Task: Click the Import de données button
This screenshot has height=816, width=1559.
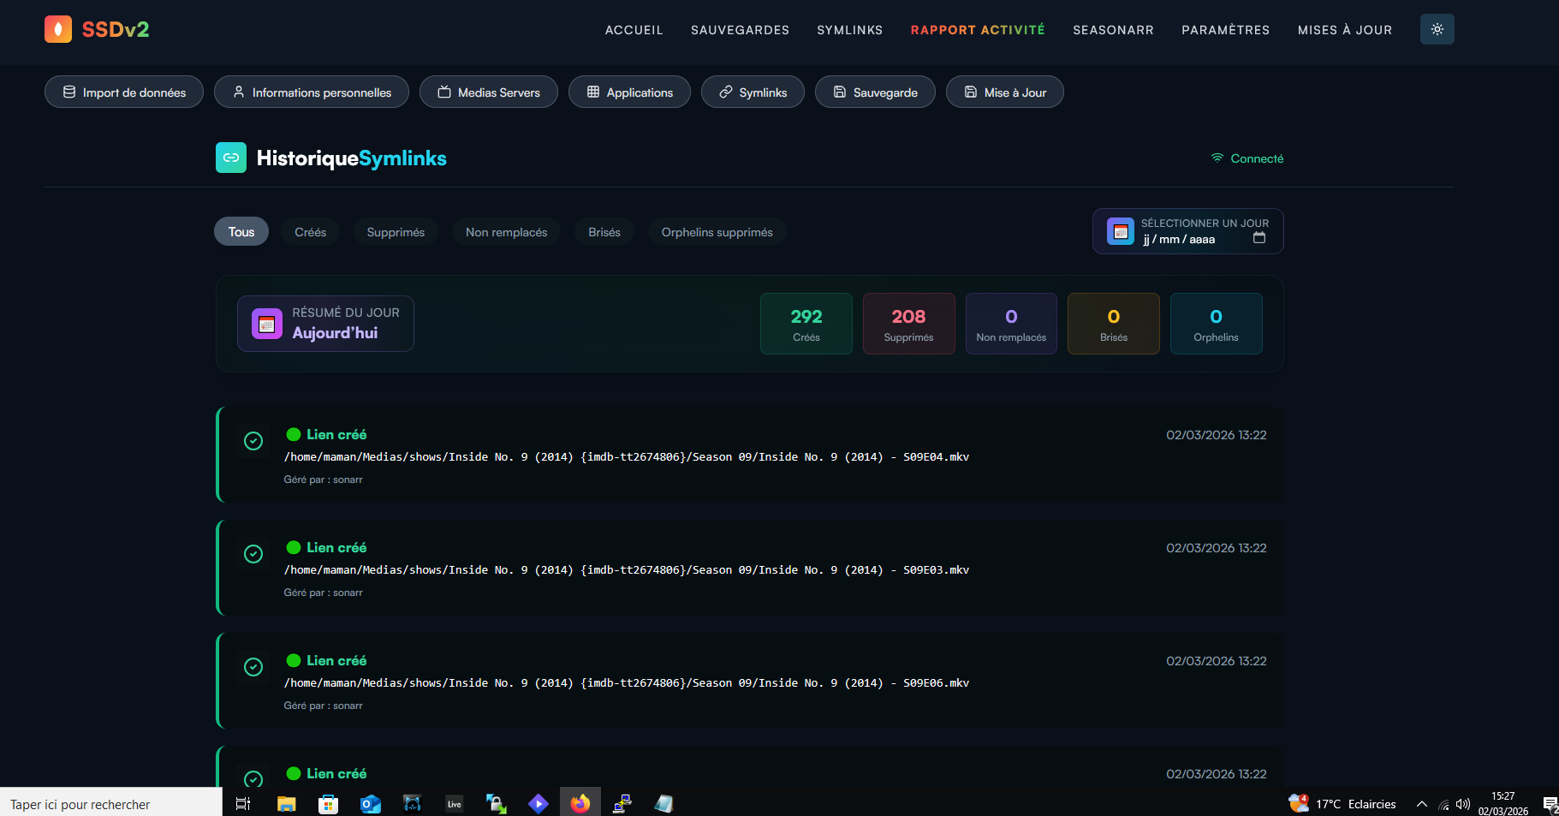Action: 124,92
